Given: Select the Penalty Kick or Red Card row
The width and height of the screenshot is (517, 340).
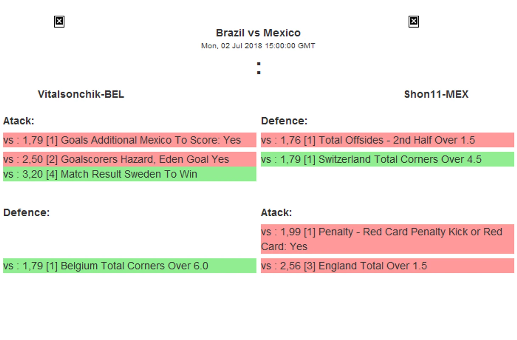Looking at the screenshot, I should [x=387, y=239].
